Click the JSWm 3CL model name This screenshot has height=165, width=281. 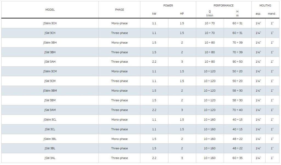click(50, 120)
